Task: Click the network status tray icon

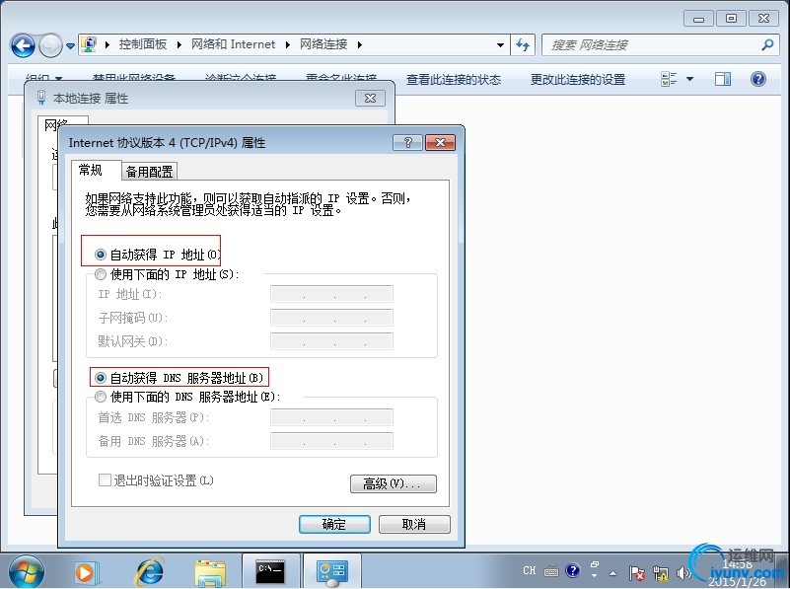Action: 661,573
